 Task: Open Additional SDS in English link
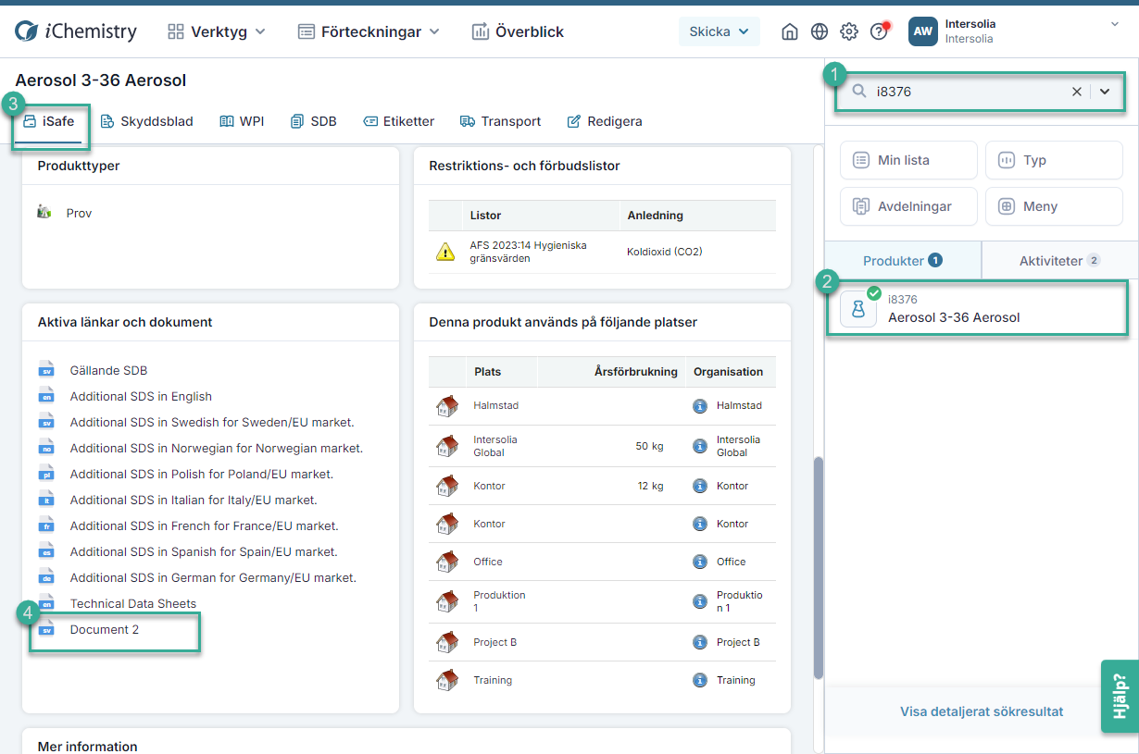click(141, 396)
